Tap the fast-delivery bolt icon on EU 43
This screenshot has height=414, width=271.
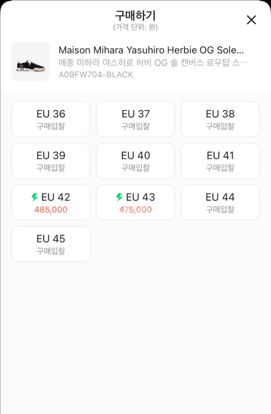pyautogui.click(x=119, y=197)
